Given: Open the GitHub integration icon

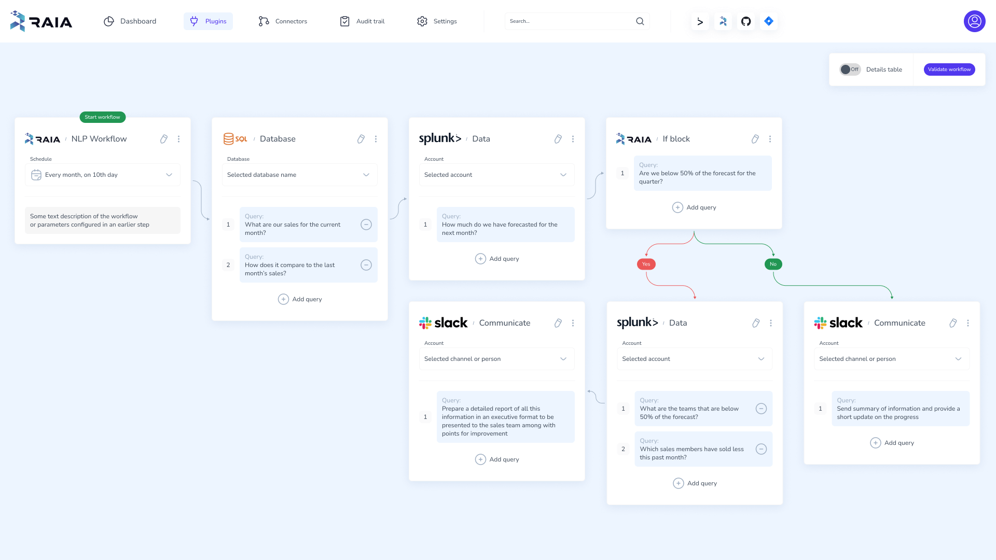Looking at the screenshot, I should tap(745, 21).
